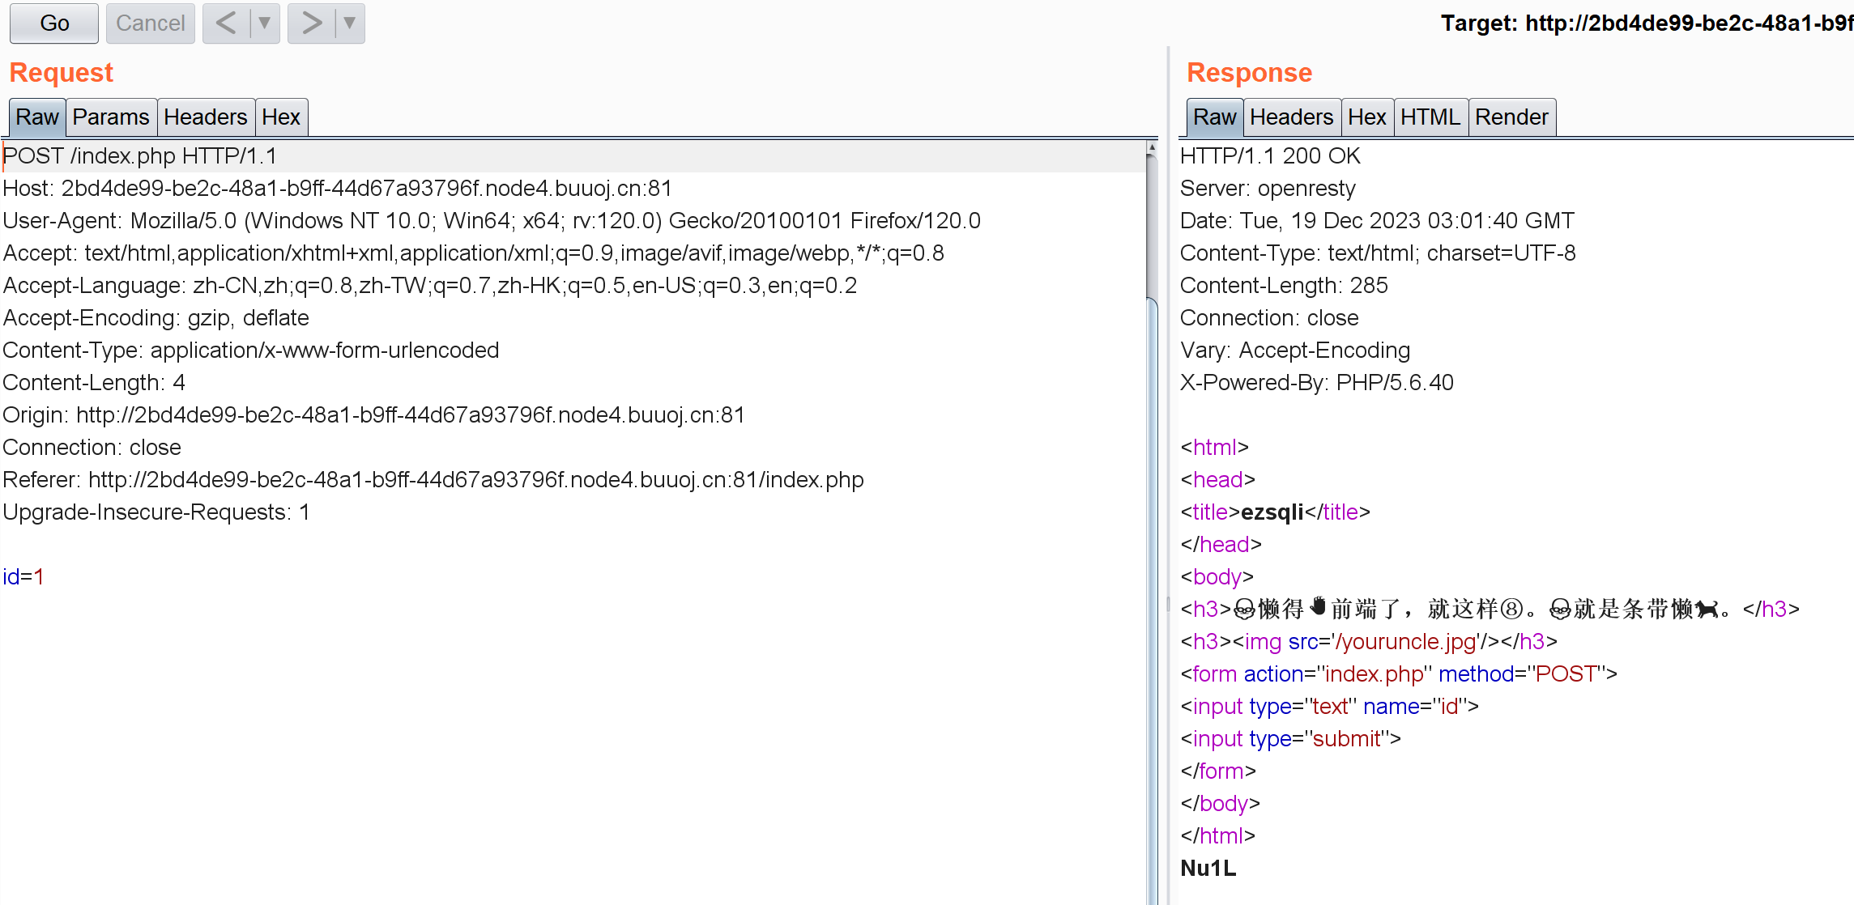Click the 'Accept-Encoding: gzip, deflate' line

click(156, 317)
